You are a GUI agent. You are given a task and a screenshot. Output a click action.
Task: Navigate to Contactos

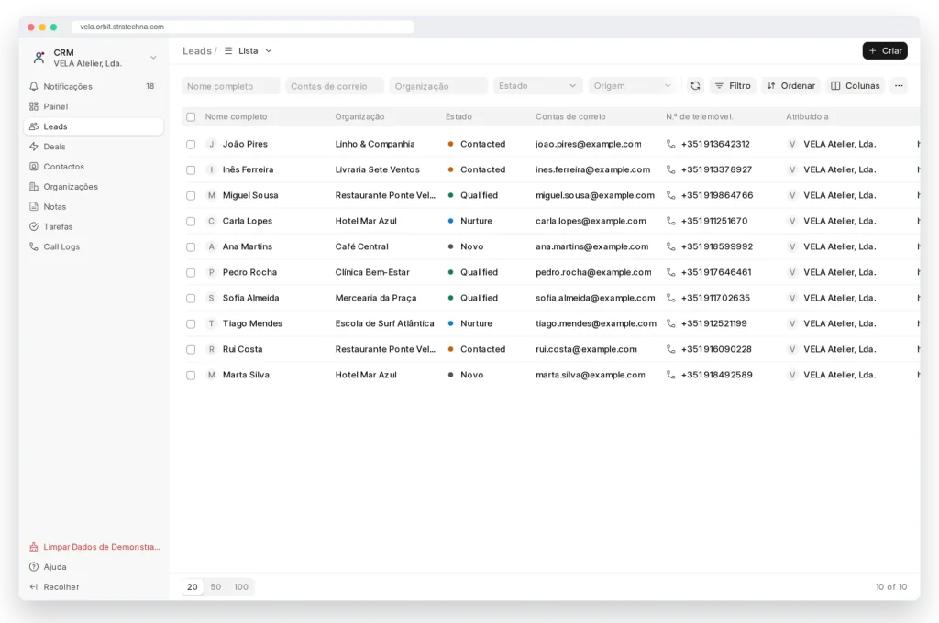click(93, 167)
